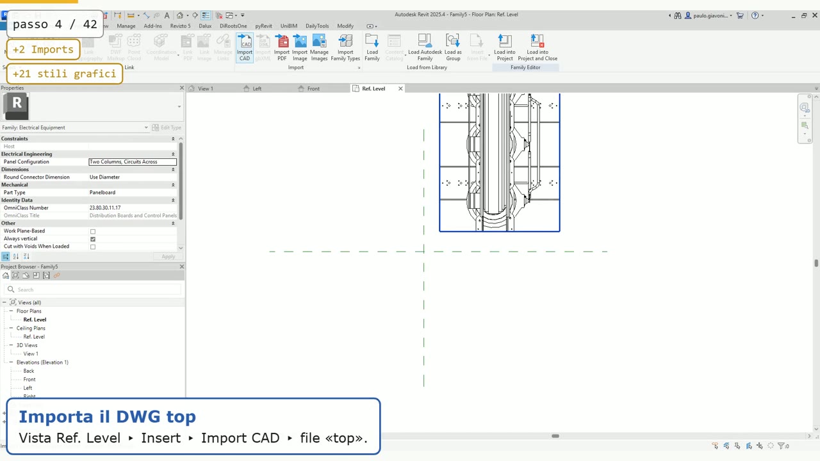
Task: Sort properties A to Z ascending
Action: [x=16, y=256]
